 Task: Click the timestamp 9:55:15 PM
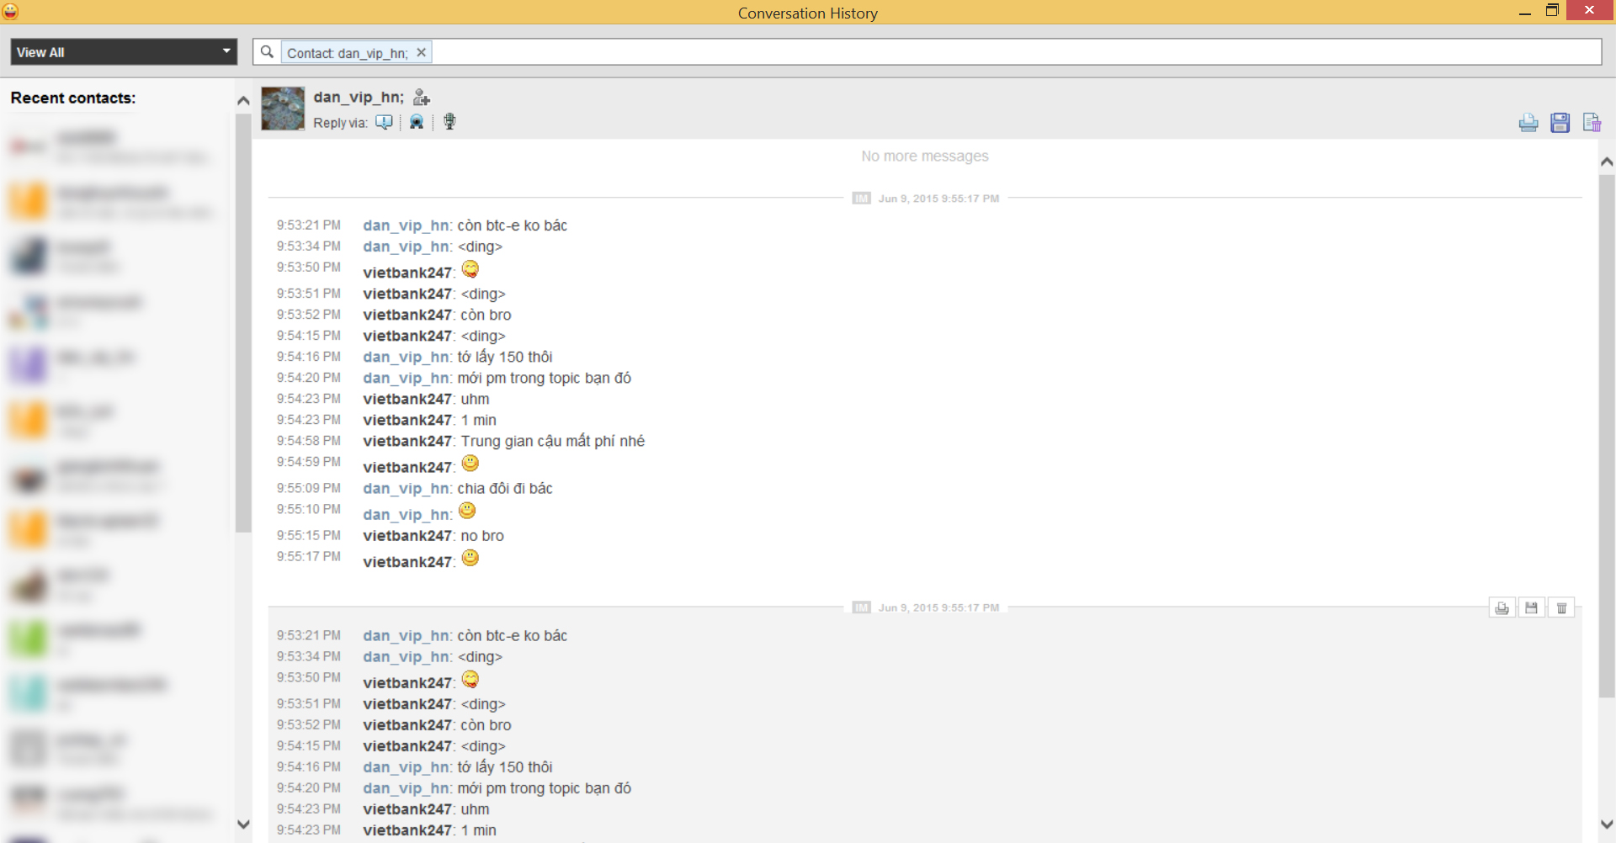pyautogui.click(x=309, y=535)
